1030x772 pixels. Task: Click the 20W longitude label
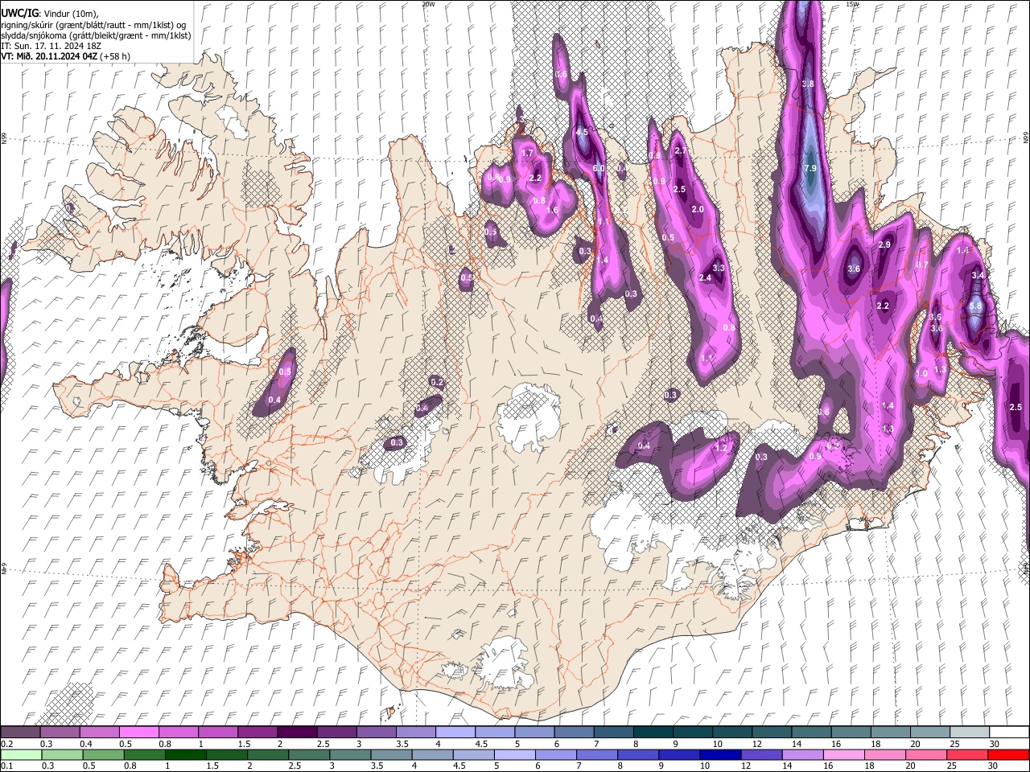pyautogui.click(x=428, y=4)
